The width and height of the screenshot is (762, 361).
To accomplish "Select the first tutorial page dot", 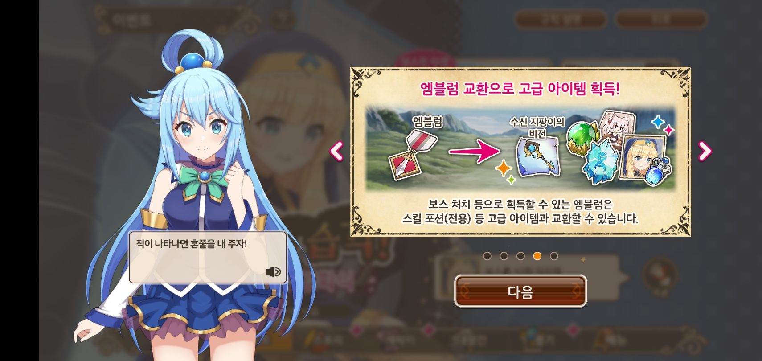I will 488,256.
